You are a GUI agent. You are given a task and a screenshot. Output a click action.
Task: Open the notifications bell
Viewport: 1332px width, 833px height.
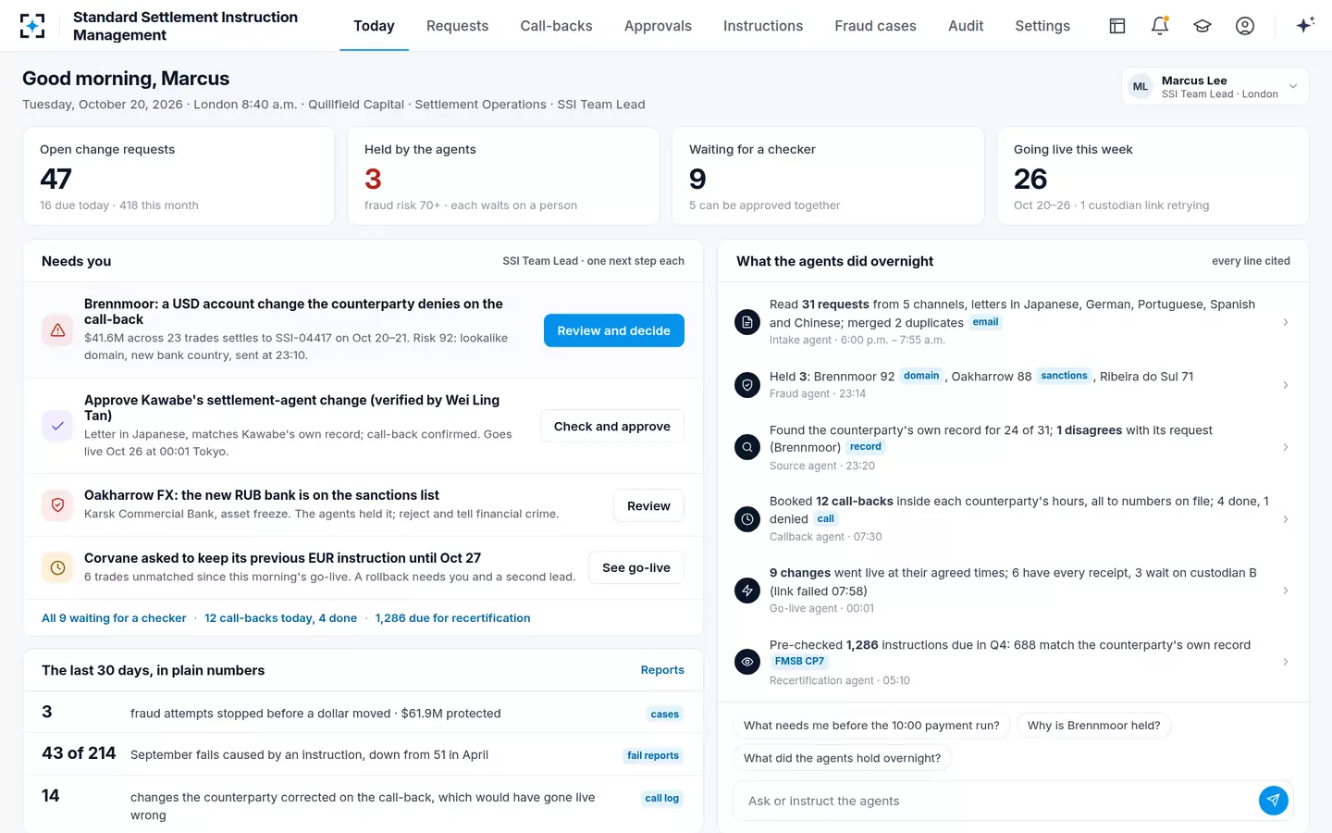tap(1160, 26)
